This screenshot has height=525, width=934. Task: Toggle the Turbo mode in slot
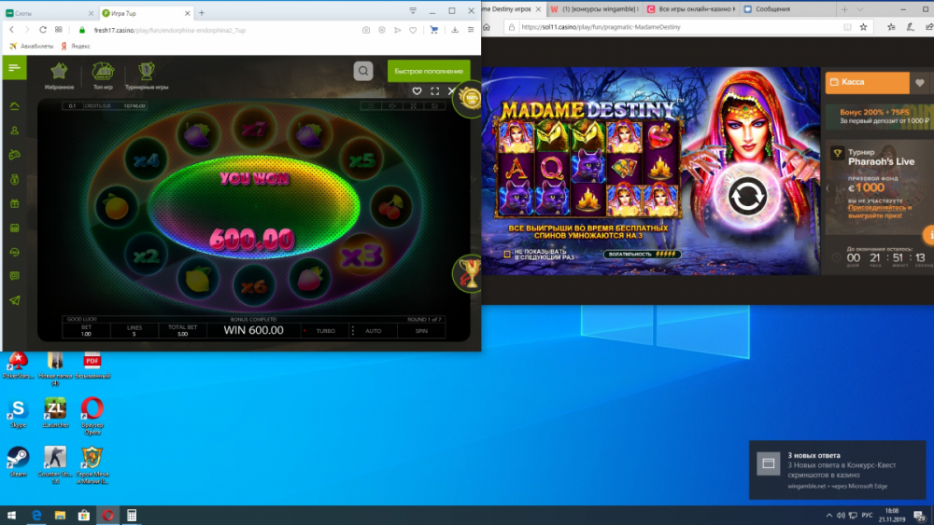coord(325,331)
